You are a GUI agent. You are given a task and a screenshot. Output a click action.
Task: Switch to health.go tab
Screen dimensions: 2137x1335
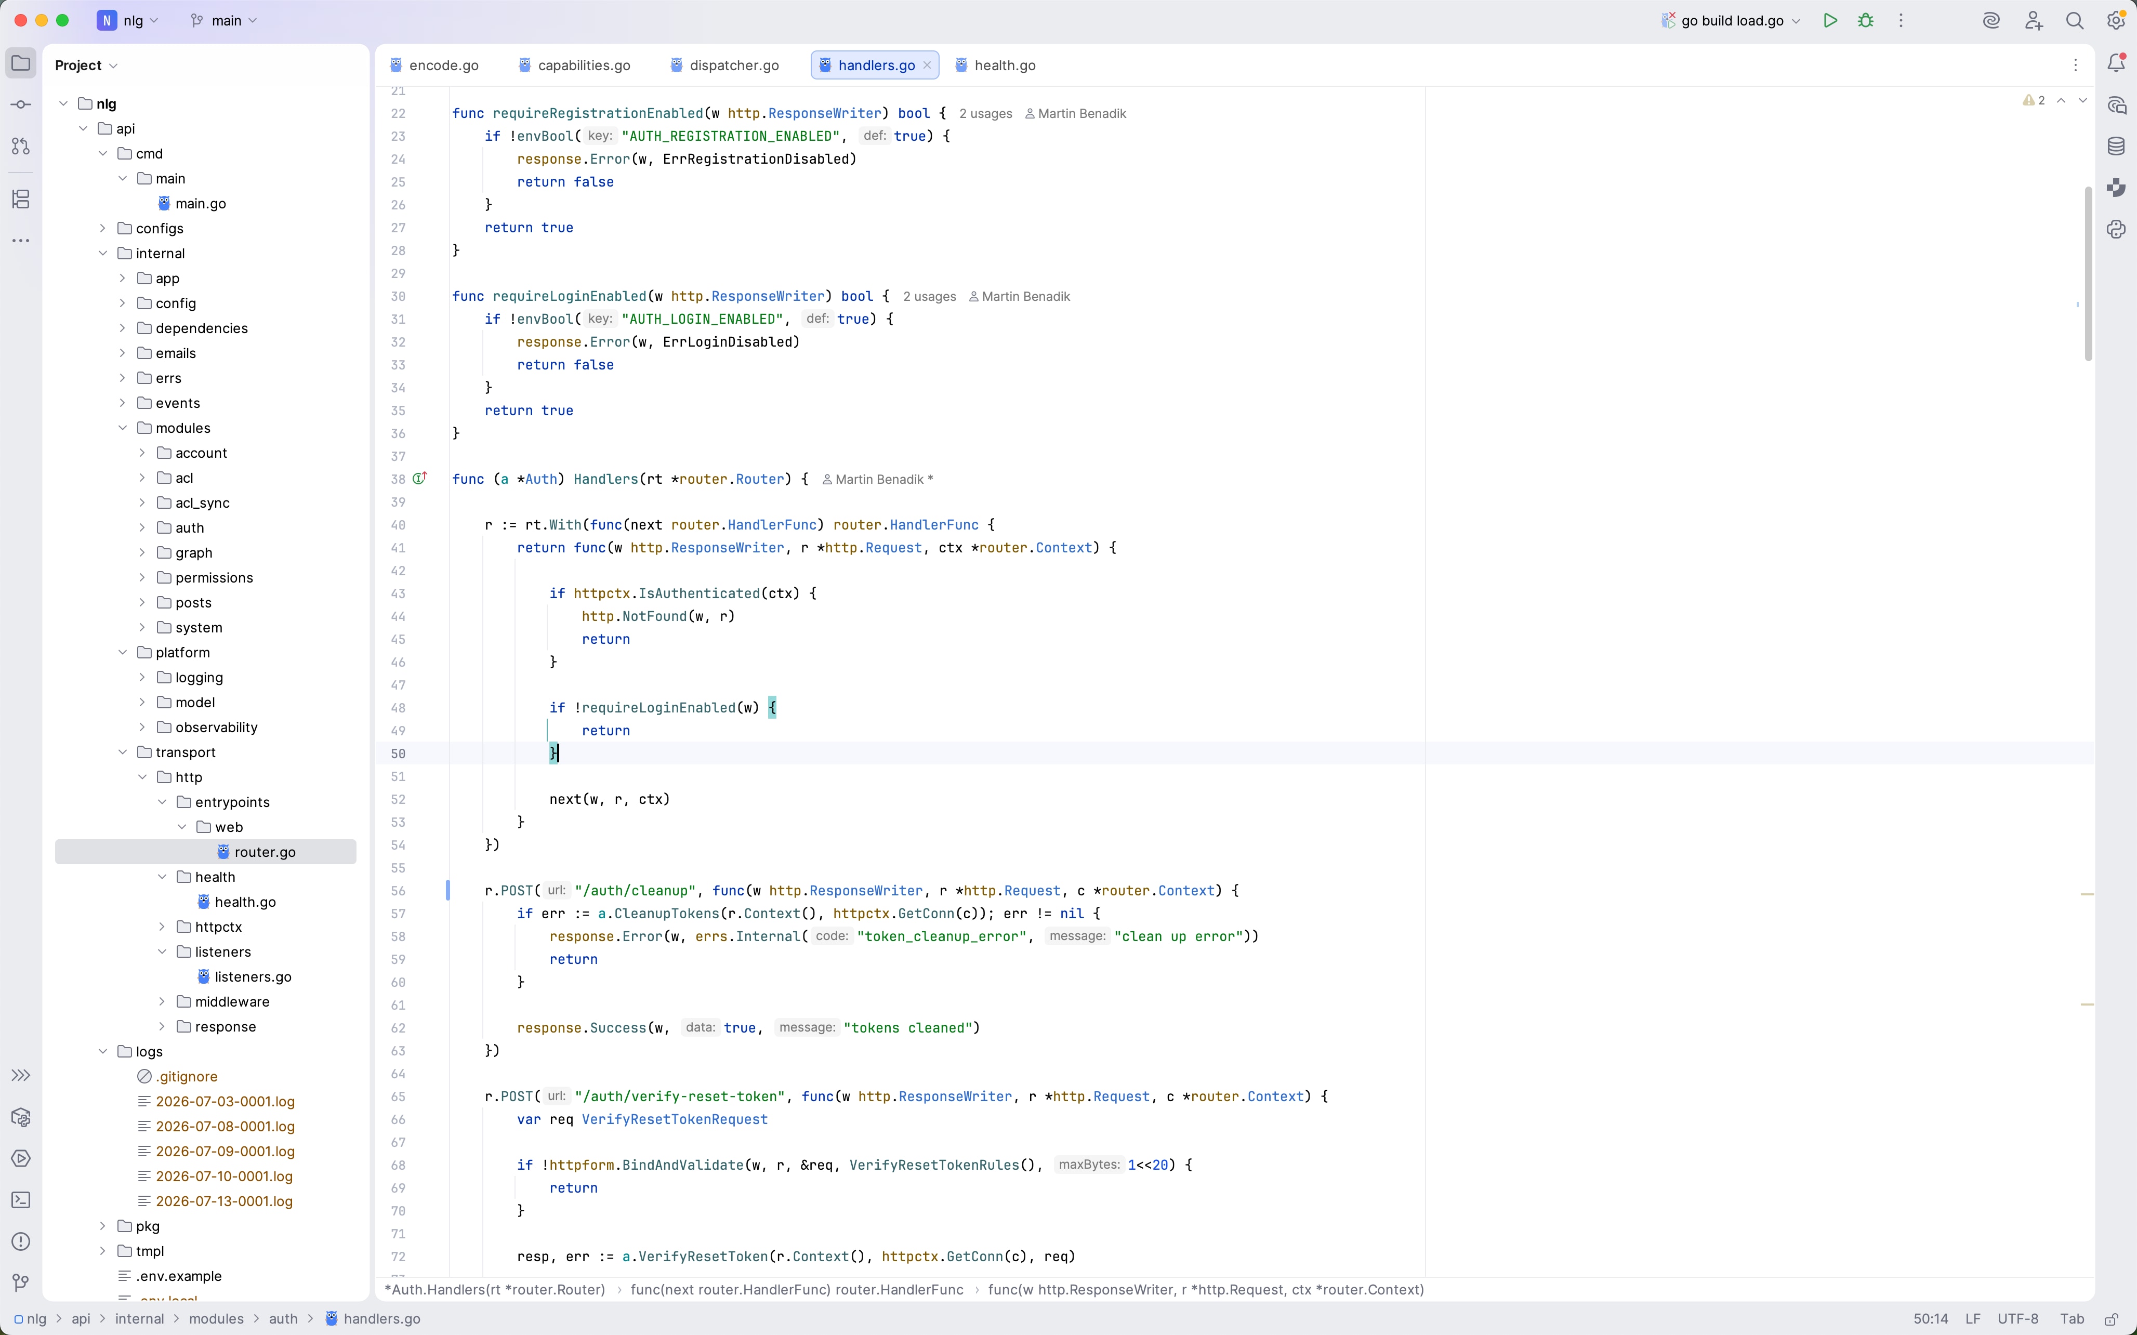995,65
